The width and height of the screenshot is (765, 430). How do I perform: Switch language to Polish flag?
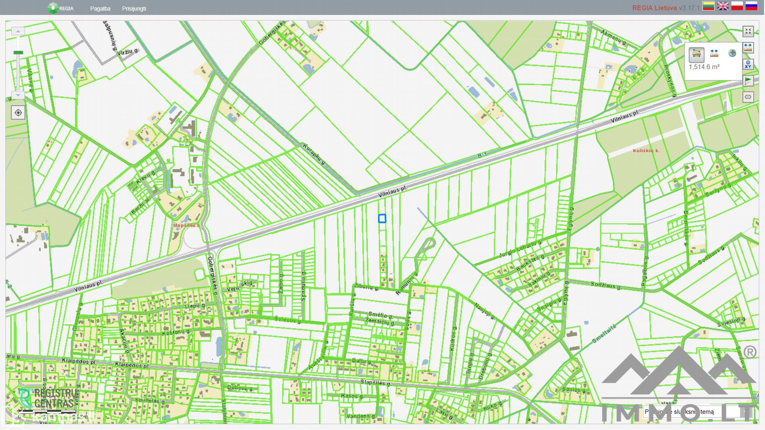point(737,6)
